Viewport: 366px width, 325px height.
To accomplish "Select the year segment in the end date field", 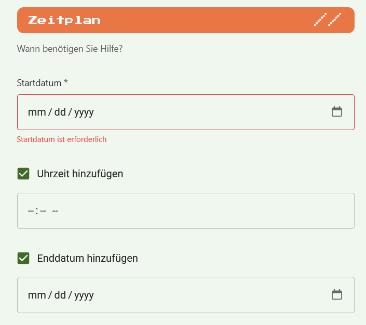I will (x=84, y=295).
